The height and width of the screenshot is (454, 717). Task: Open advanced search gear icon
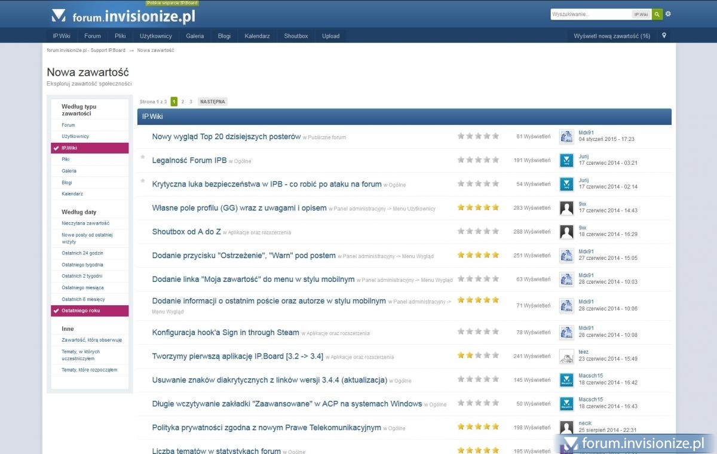[668, 14]
